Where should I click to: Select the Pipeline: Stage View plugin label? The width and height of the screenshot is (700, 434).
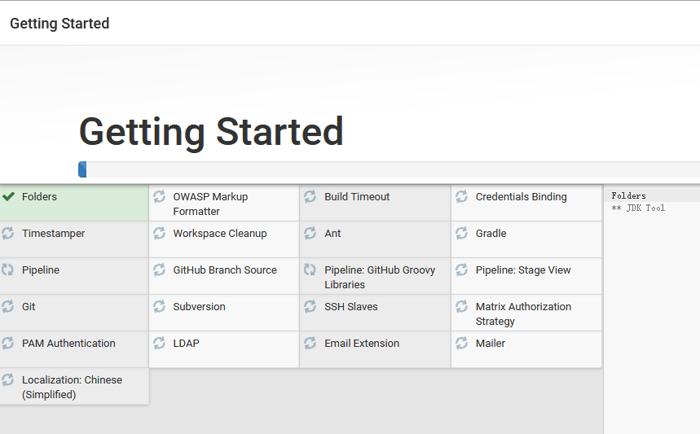523,270
